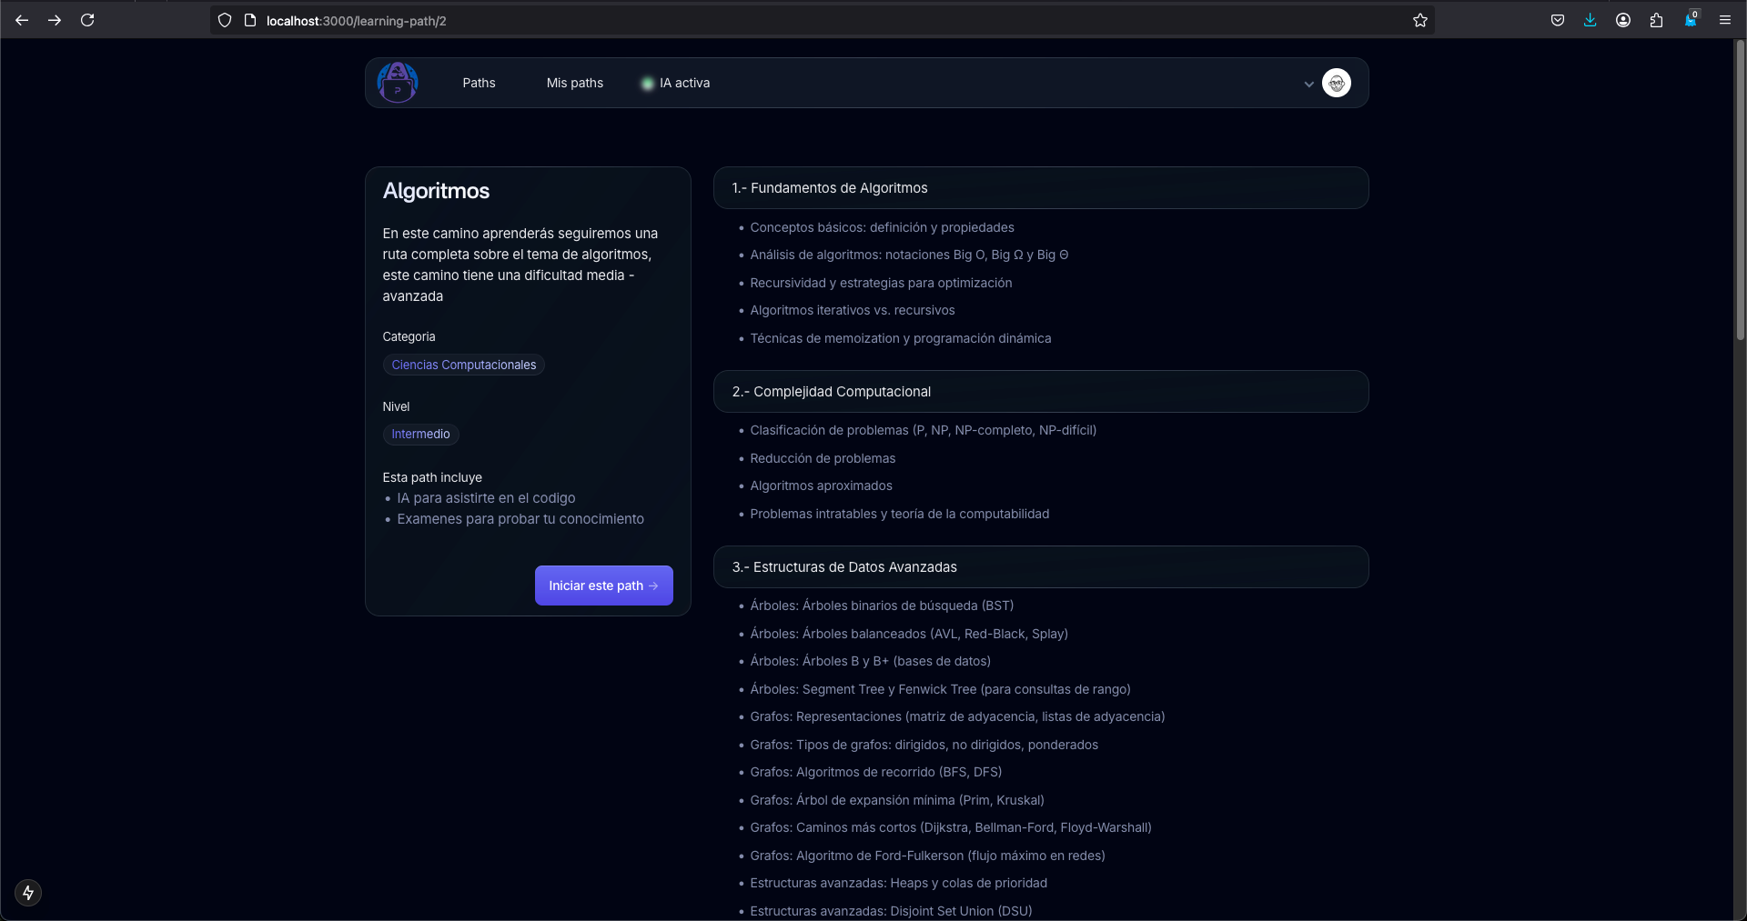
Task: Open the user avatar menu in the navbar
Action: tap(1337, 82)
